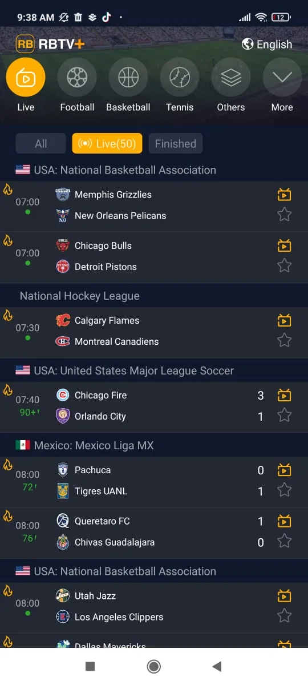Favorite the Grizzlies vs Pelicans match star
Image resolution: width=308 pixels, height=685 pixels.
pos(284,215)
